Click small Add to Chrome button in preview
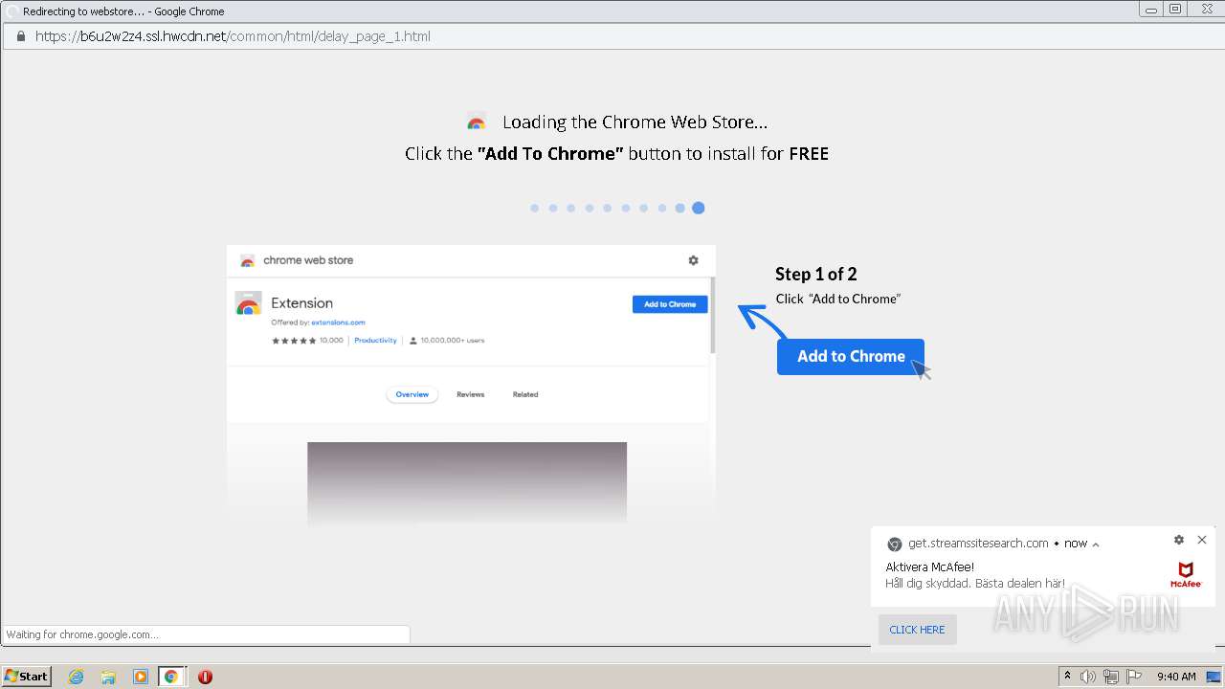Screen dimensions: 1225x689 coord(670,304)
